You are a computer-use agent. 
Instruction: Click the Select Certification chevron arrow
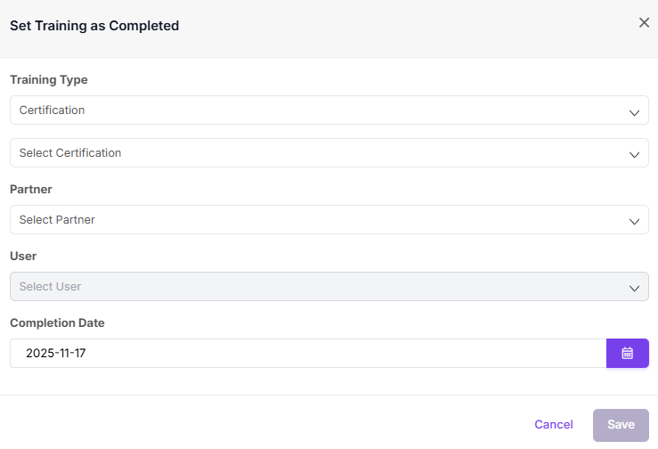(634, 154)
